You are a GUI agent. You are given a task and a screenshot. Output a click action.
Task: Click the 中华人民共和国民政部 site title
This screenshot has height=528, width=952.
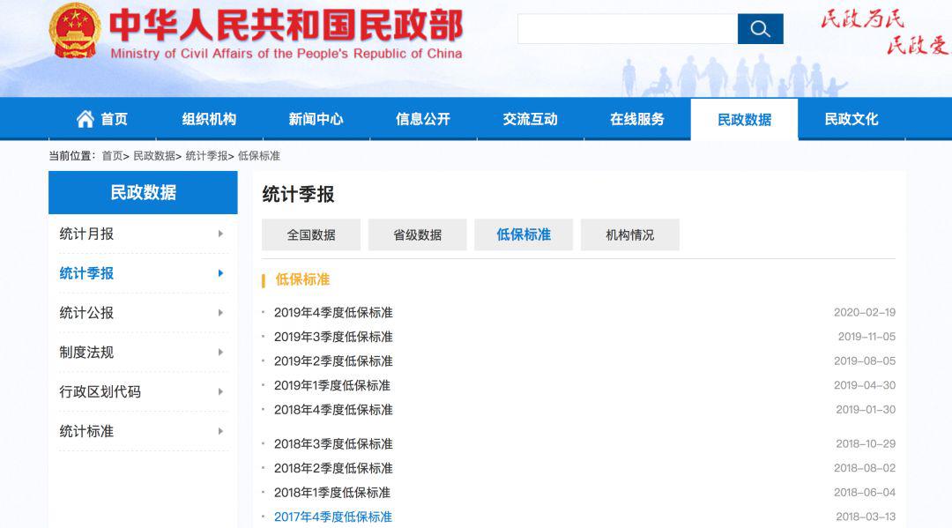coord(286,26)
